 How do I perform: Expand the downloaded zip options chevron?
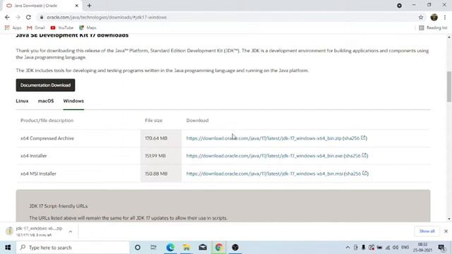coord(71,231)
